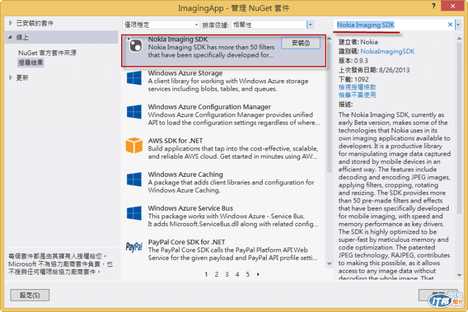
Task: Open the NokiaImagingSDK identifier link
Action: pos(387,52)
